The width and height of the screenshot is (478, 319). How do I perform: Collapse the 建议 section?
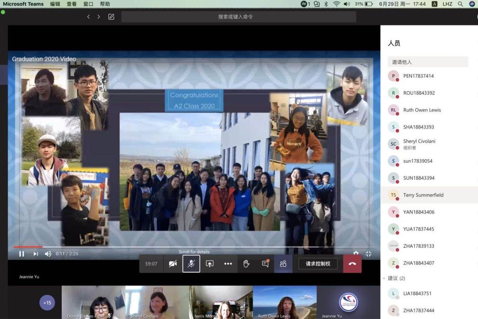click(x=384, y=278)
